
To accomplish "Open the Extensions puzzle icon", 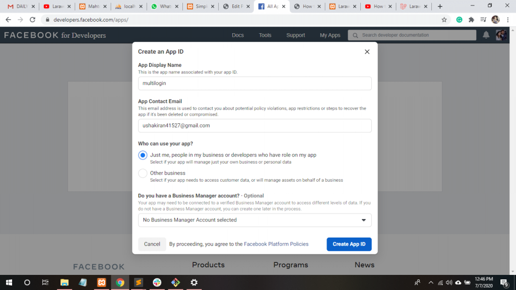I will coord(471,20).
